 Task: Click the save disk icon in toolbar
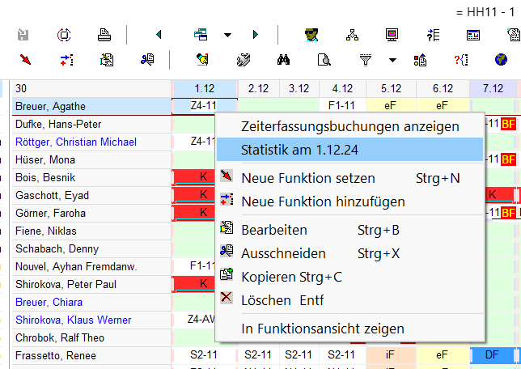[x=23, y=35]
